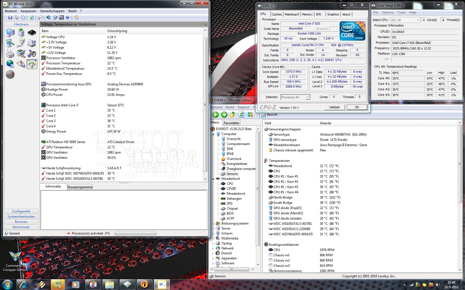Open Winamp from the taskbar
Screen dimensions: 465x290
point(42,284)
